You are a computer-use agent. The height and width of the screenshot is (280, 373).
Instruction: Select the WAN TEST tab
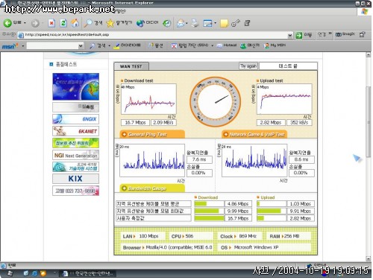pos(131,66)
